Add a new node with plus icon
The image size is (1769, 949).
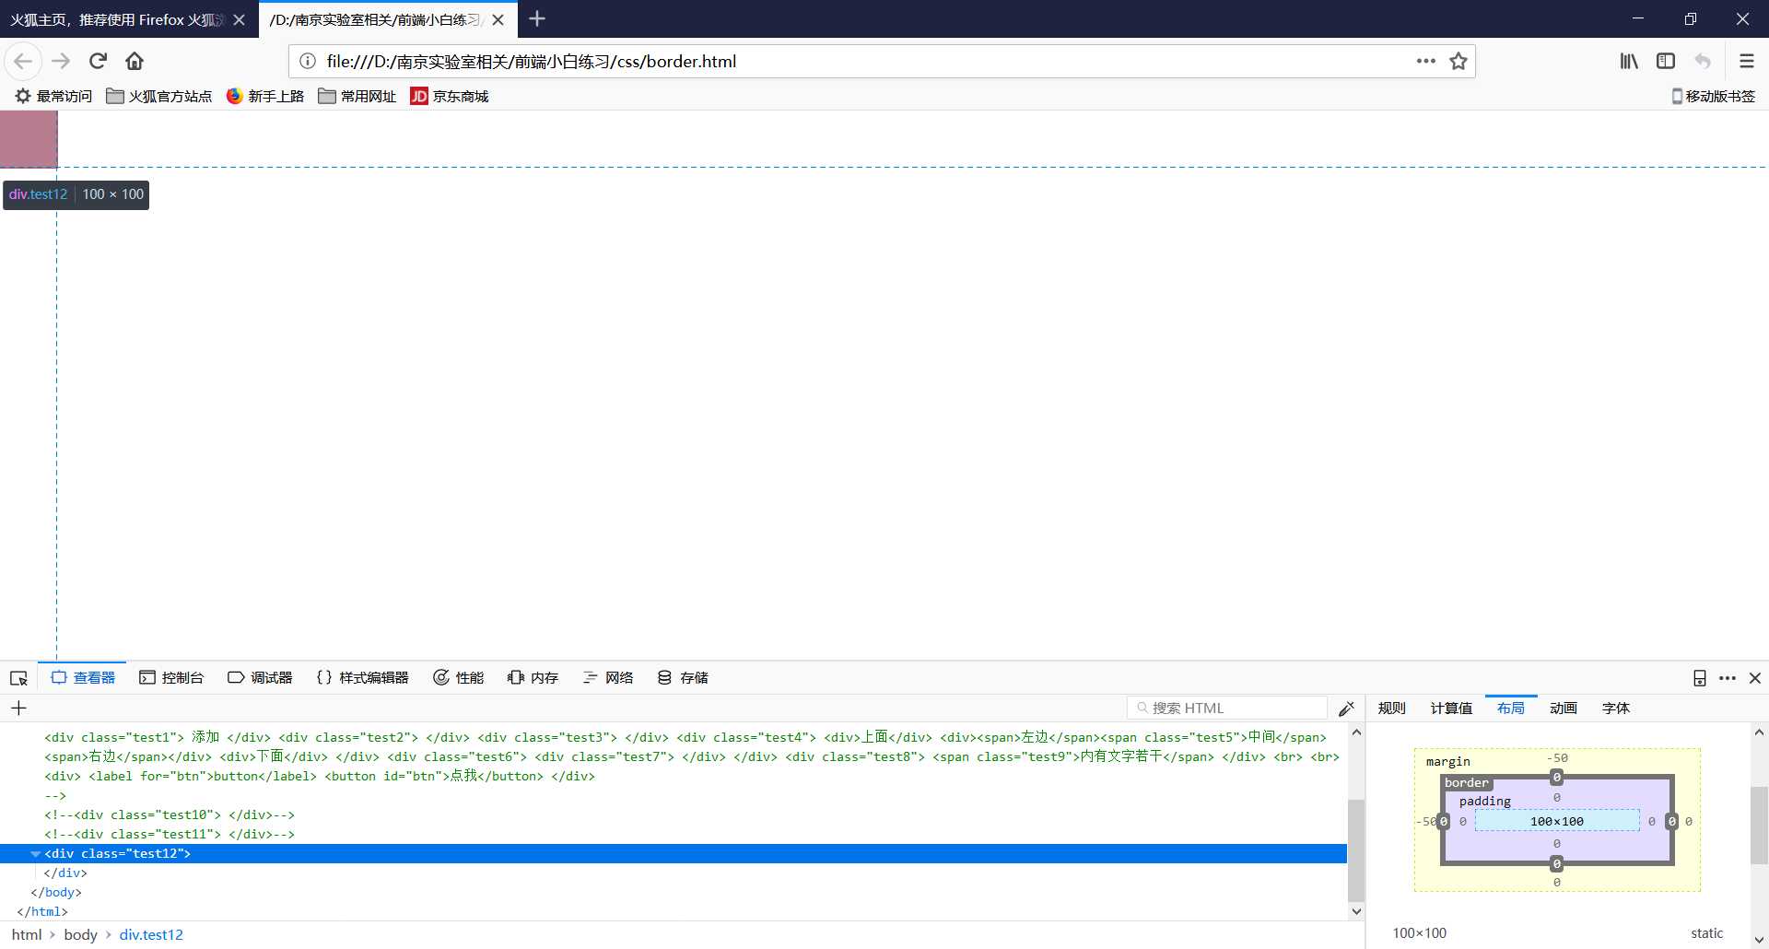(18, 708)
